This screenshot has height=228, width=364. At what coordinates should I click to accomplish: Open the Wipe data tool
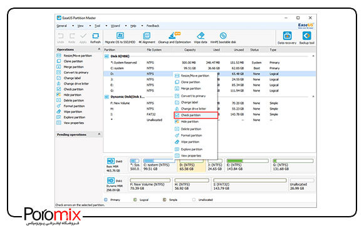200,38
